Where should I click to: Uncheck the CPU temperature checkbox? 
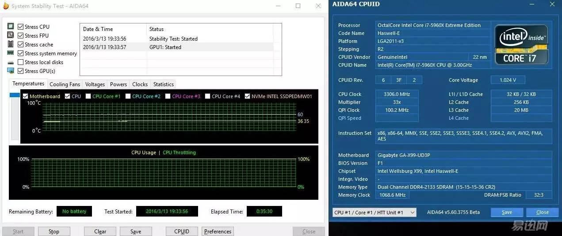[x=67, y=96]
